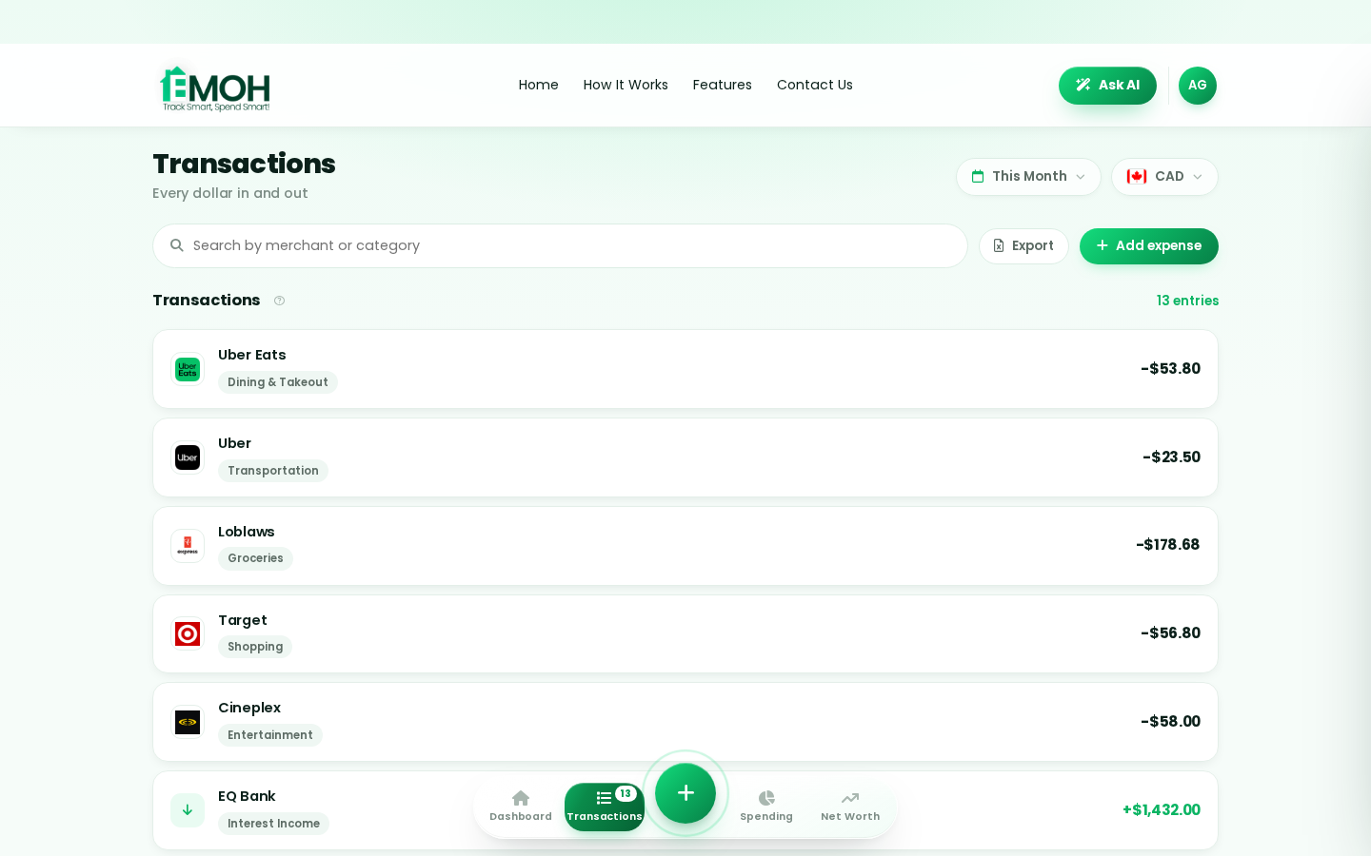The height and width of the screenshot is (856, 1371).
Task: Click the Entertainment category tag
Action: (x=270, y=735)
